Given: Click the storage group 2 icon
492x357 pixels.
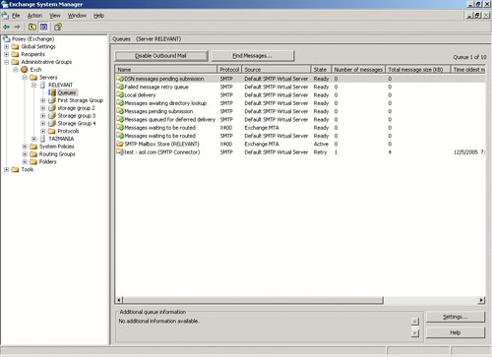Looking at the screenshot, I should click(52, 108).
